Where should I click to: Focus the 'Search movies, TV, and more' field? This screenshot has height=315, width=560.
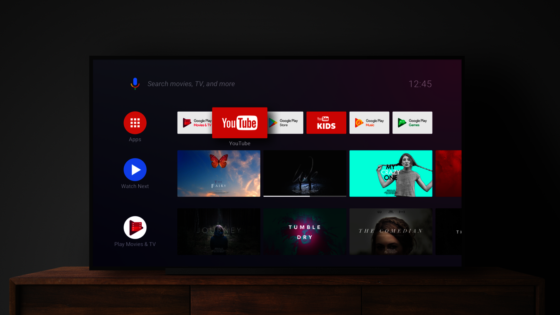[x=191, y=84]
